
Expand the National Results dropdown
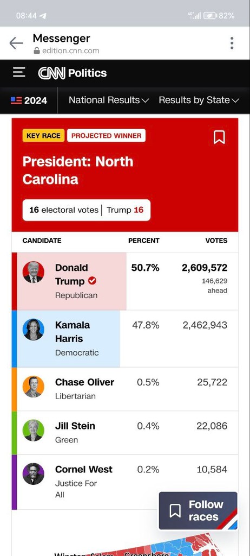tap(109, 100)
